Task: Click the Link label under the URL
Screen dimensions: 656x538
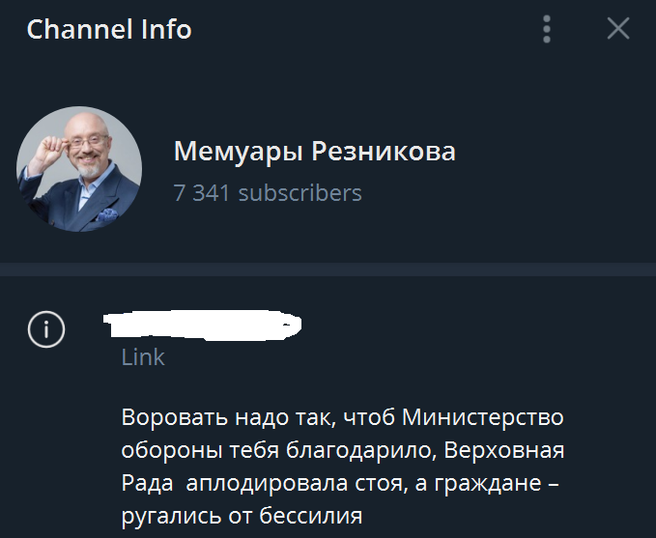Action: click(143, 357)
